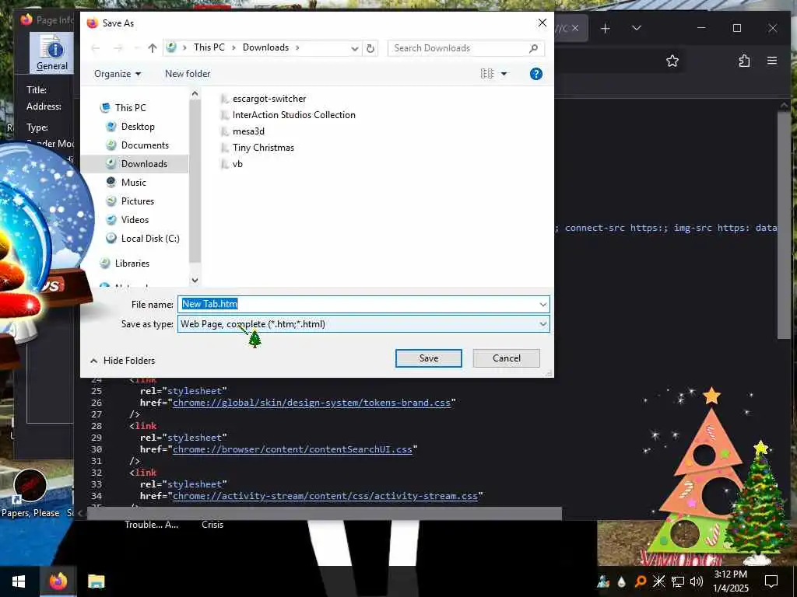Screen dimensions: 797x597
Task: Open the Firefox extensions button
Action: coord(744,61)
